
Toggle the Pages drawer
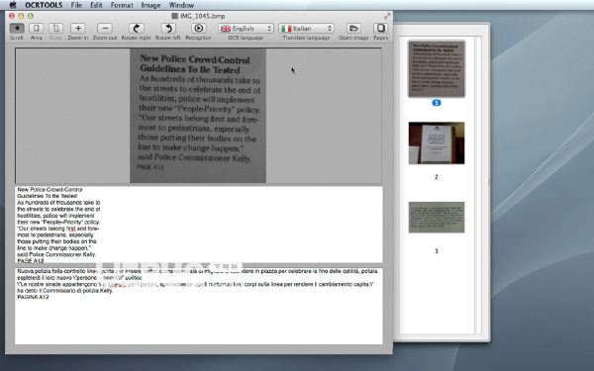pyautogui.click(x=381, y=29)
